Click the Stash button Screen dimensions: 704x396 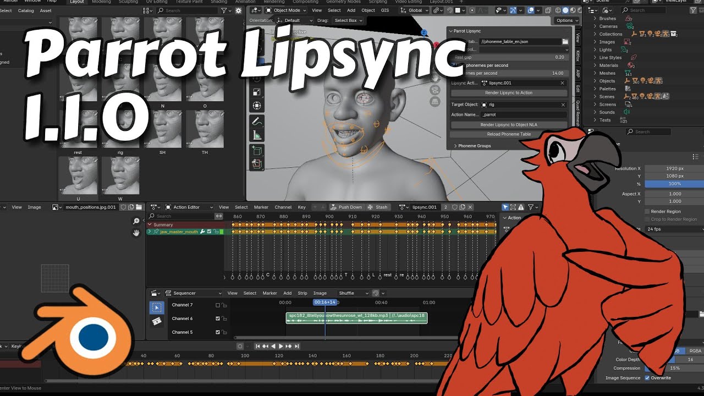(x=378, y=207)
